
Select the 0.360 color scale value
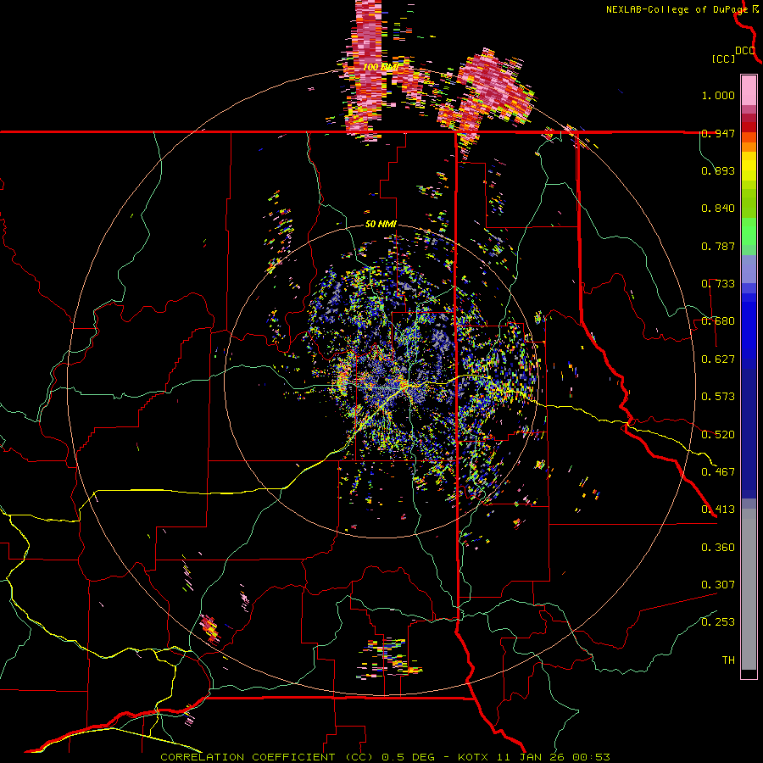click(718, 548)
